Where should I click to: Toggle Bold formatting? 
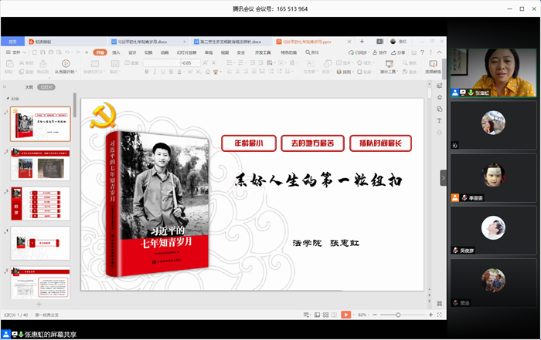(147, 72)
